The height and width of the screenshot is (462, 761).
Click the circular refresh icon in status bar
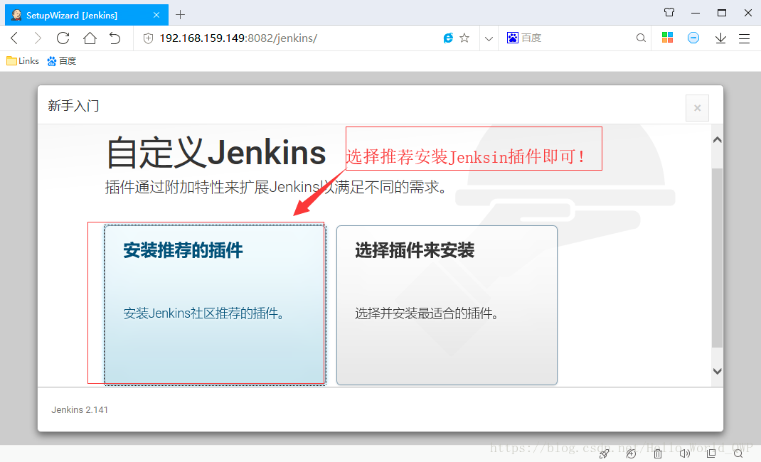coord(631,453)
